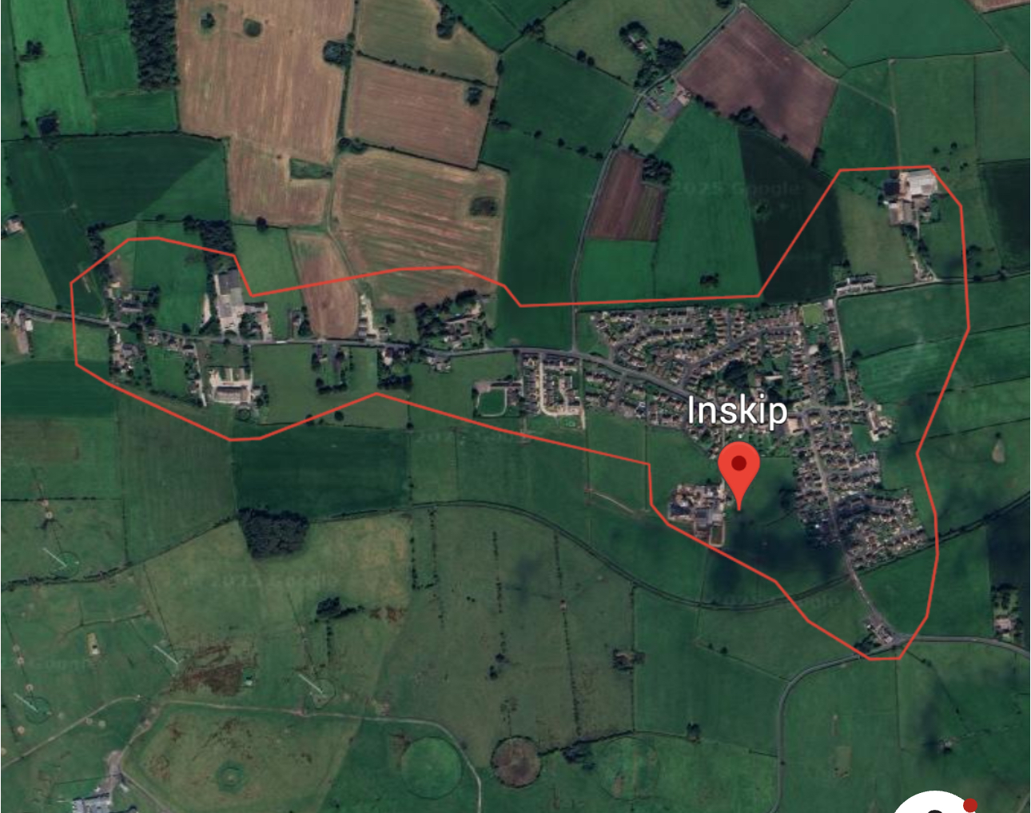Select the Inskip place name label
The height and width of the screenshot is (813, 1031).
(x=737, y=410)
